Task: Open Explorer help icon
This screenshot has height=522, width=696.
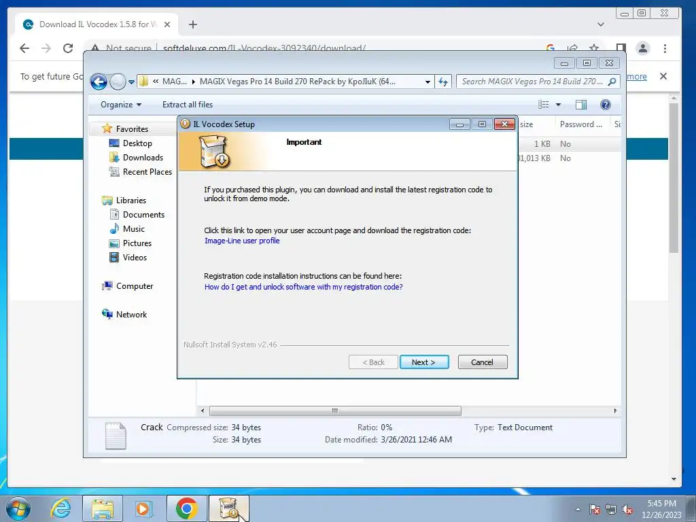Action: tap(605, 105)
